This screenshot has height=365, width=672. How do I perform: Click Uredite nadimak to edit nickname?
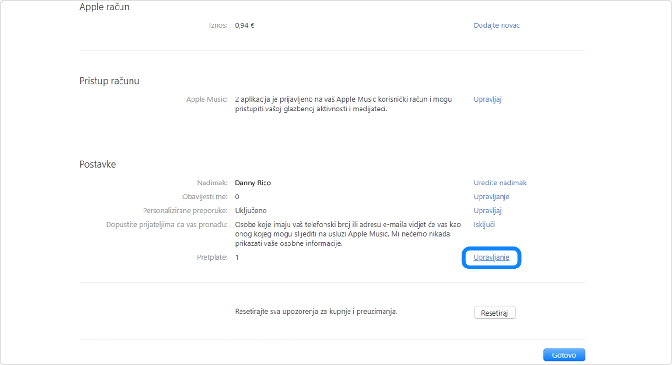500,182
